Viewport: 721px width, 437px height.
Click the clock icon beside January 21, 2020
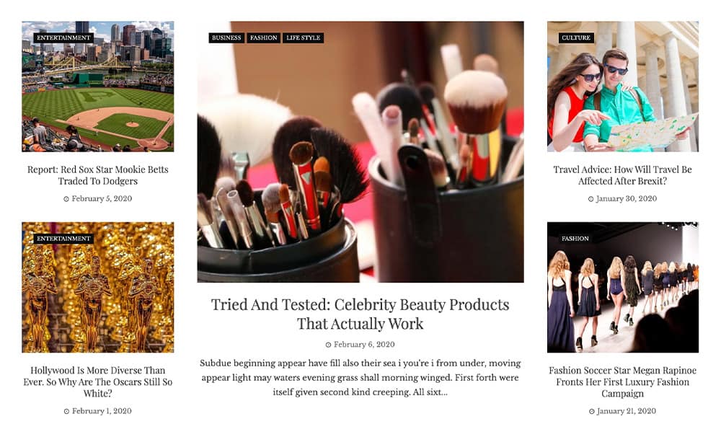click(592, 412)
